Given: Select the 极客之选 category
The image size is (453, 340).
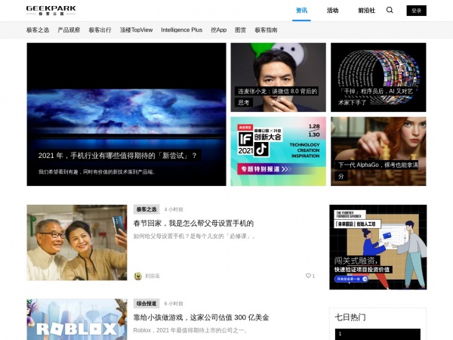Looking at the screenshot, I should (x=38, y=29).
